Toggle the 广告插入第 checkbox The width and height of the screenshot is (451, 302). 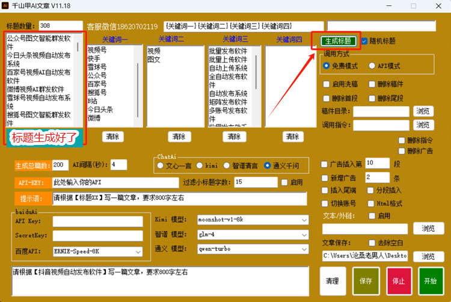click(x=325, y=164)
